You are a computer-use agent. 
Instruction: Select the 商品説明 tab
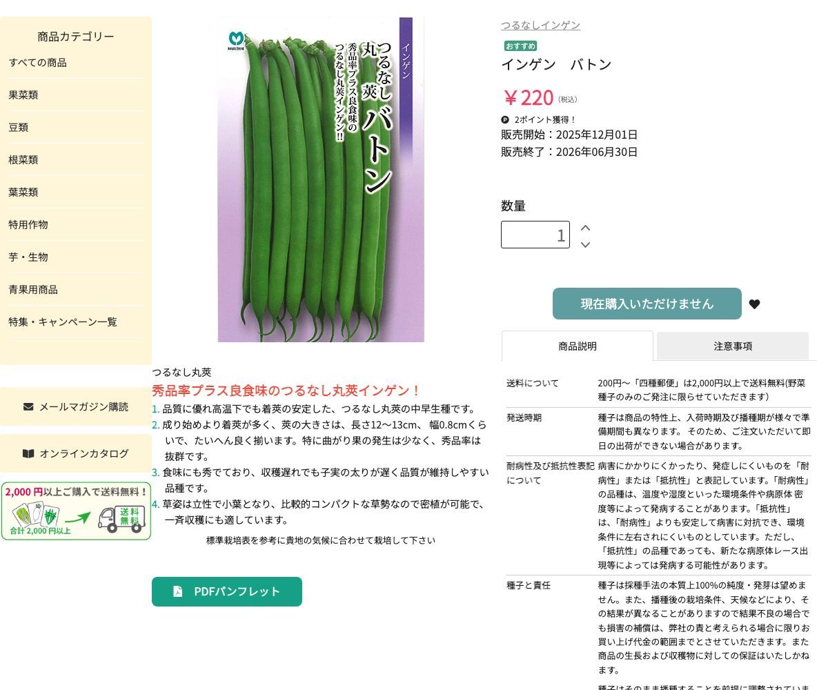pyautogui.click(x=577, y=346)
